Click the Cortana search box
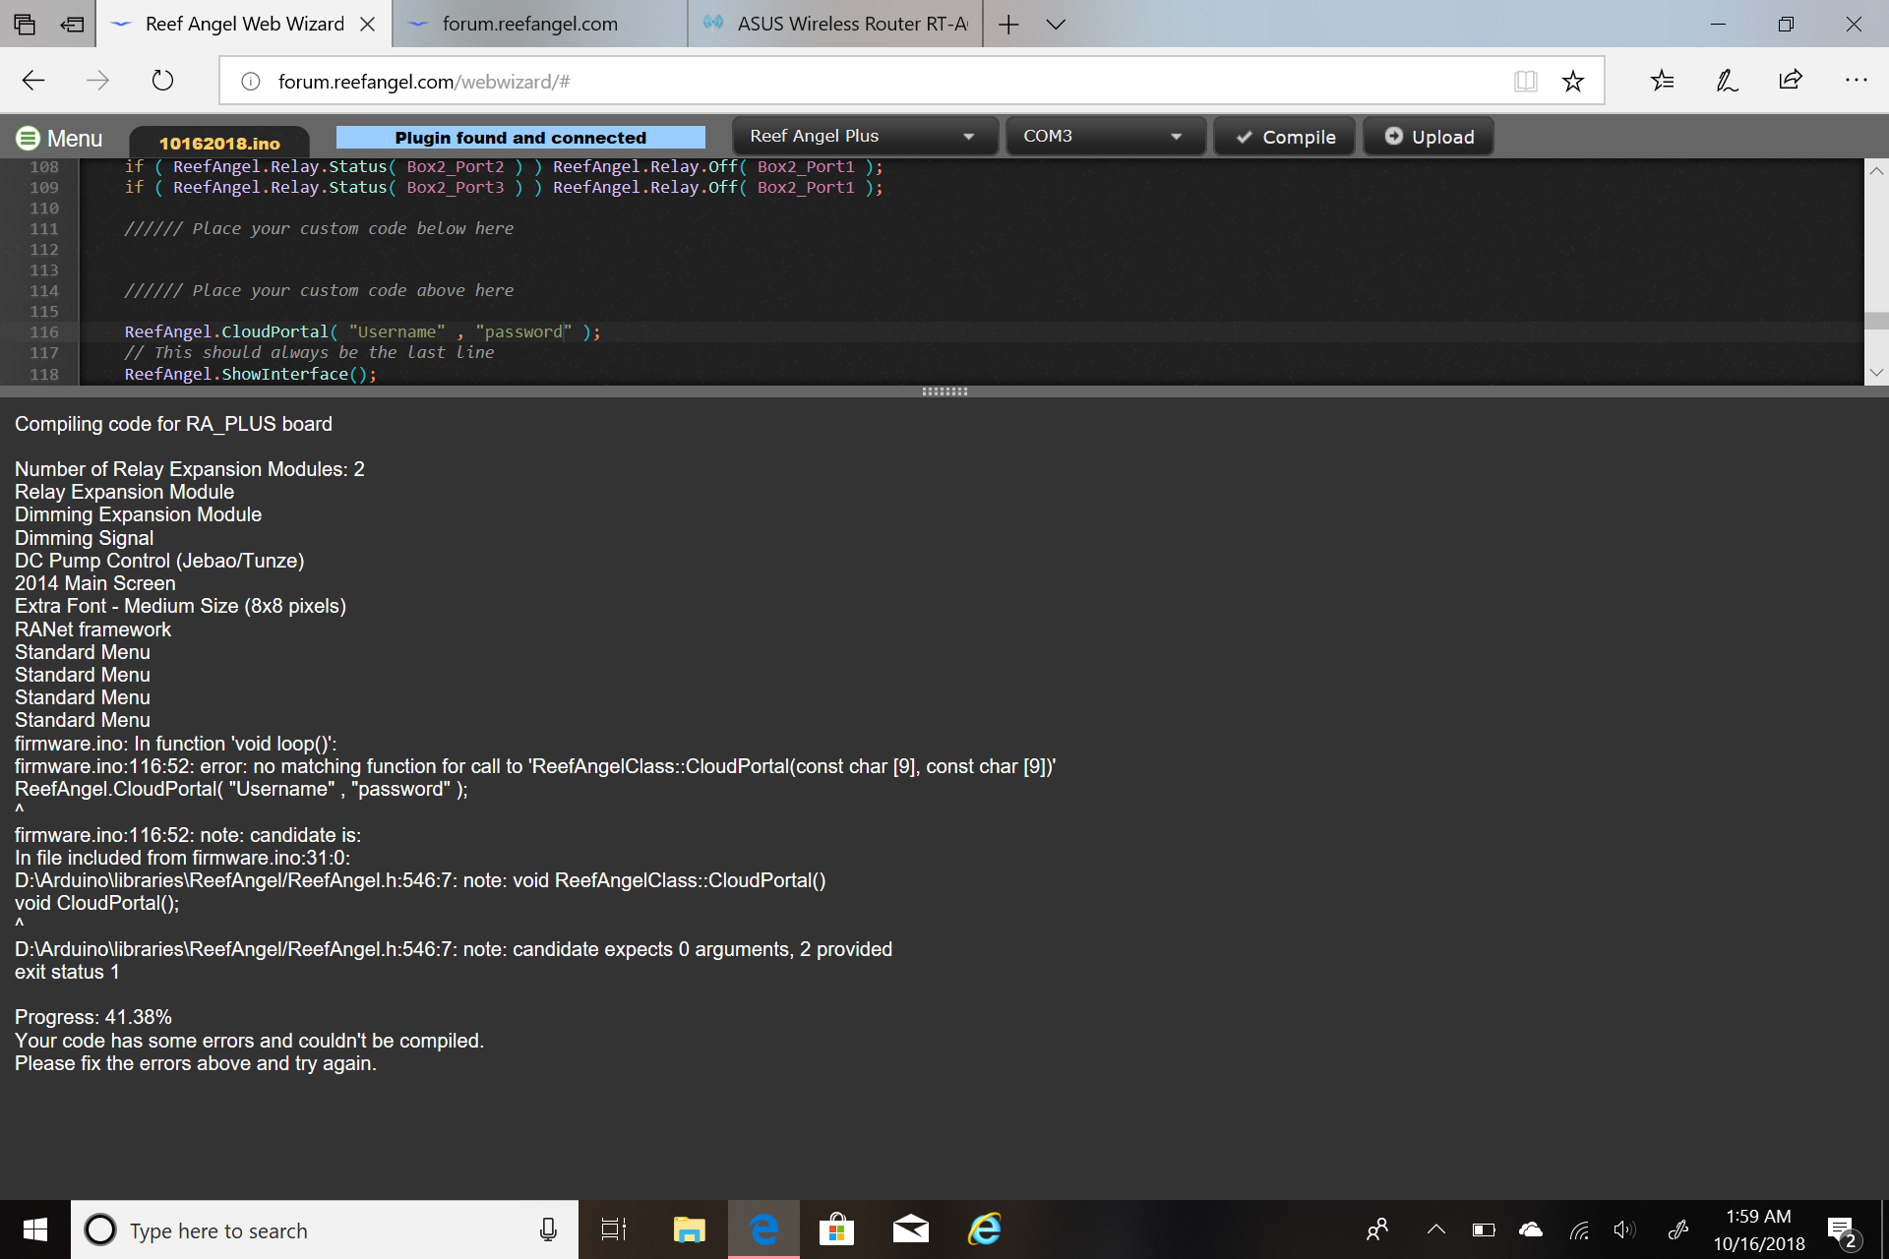 click(x=325, y=1229)
